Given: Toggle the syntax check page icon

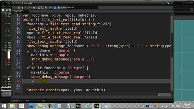Looking at the screenshot, I should pos(59,8).
